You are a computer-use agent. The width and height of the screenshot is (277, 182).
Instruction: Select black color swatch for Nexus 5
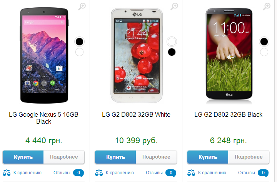coord(79,41)
